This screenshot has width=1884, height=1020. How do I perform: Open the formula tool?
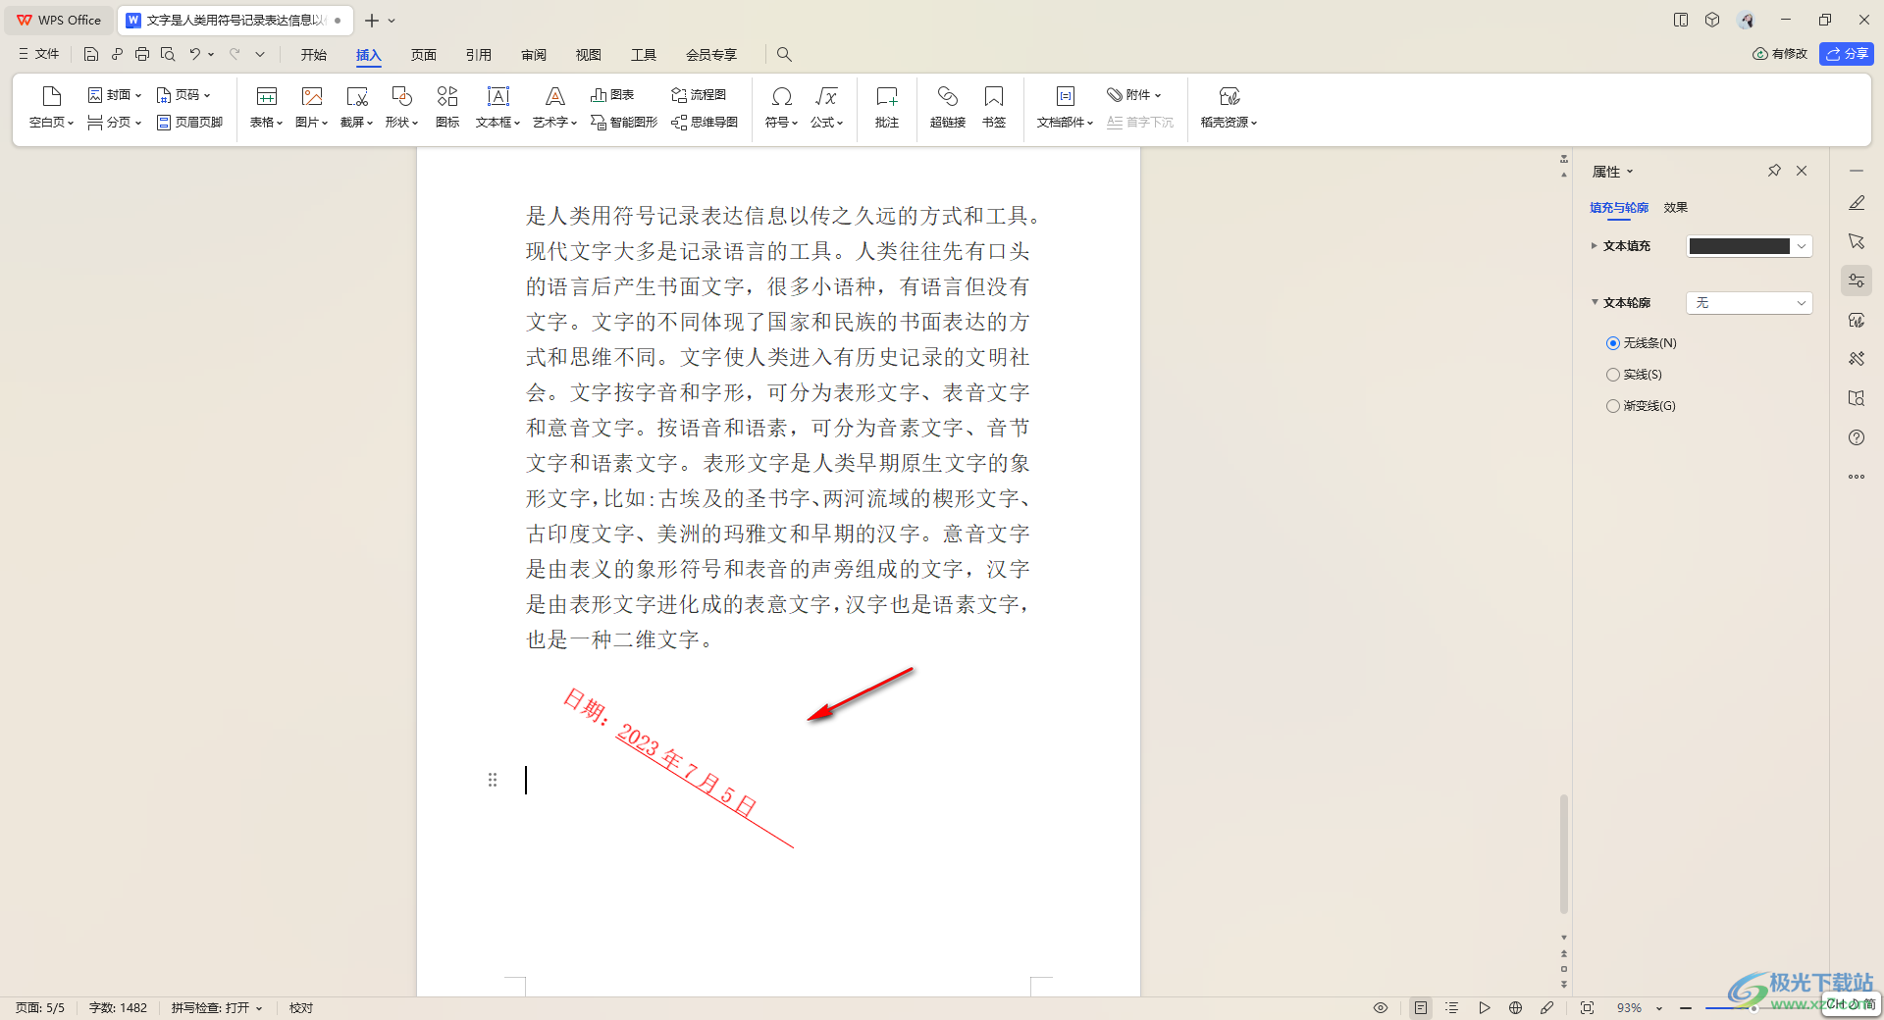pos(826,108)
